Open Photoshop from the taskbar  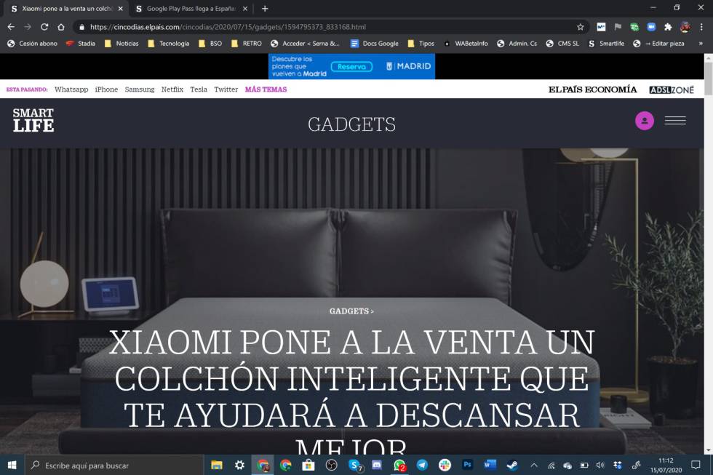tap(467, 465)
